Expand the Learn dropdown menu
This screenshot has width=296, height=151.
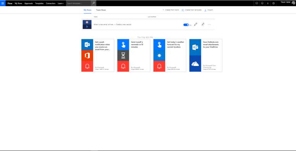[x=61, y=3]
